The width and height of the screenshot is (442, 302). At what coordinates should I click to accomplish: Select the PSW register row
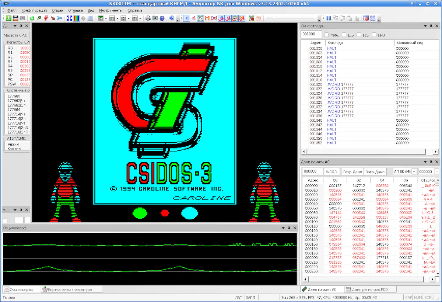18,84
